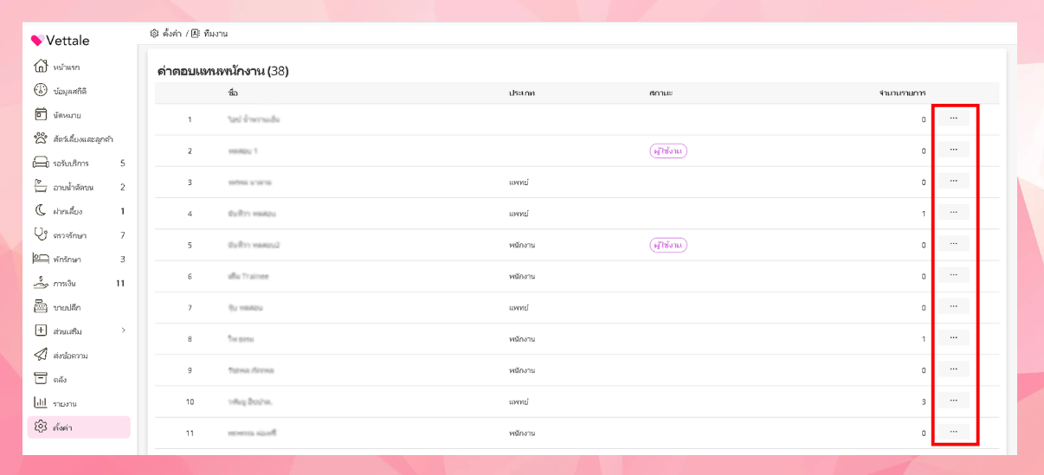Viewport: 1044px width, 475px height.
Task: Click พนักงาน type in row 5
Action: point(522,245)
